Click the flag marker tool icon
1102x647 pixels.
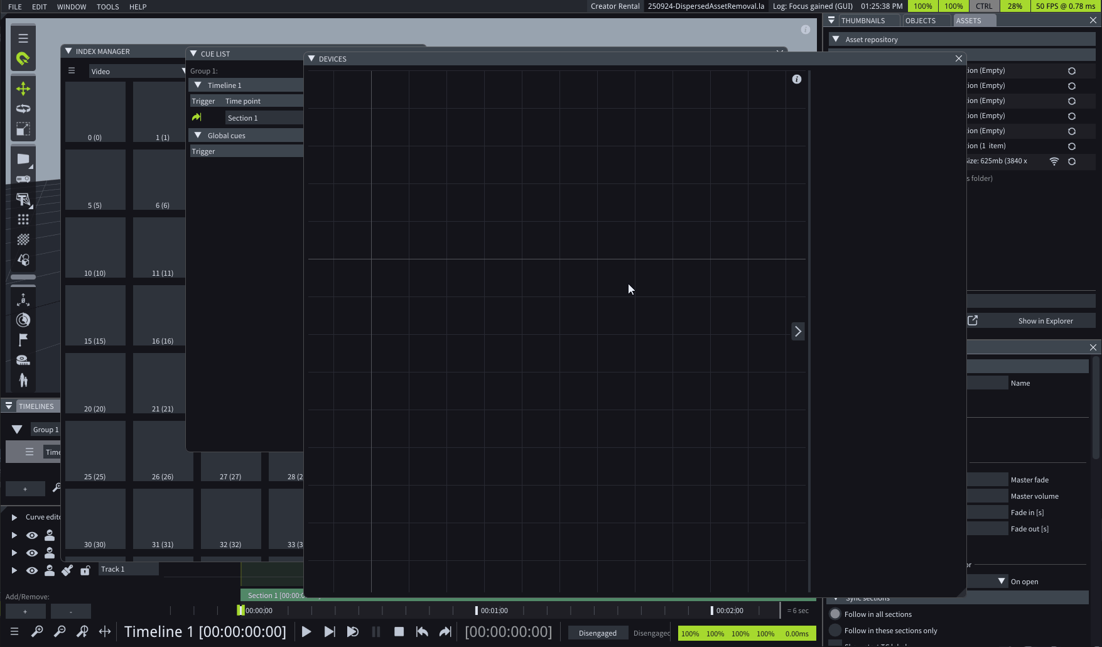click(x=23, y=340)
